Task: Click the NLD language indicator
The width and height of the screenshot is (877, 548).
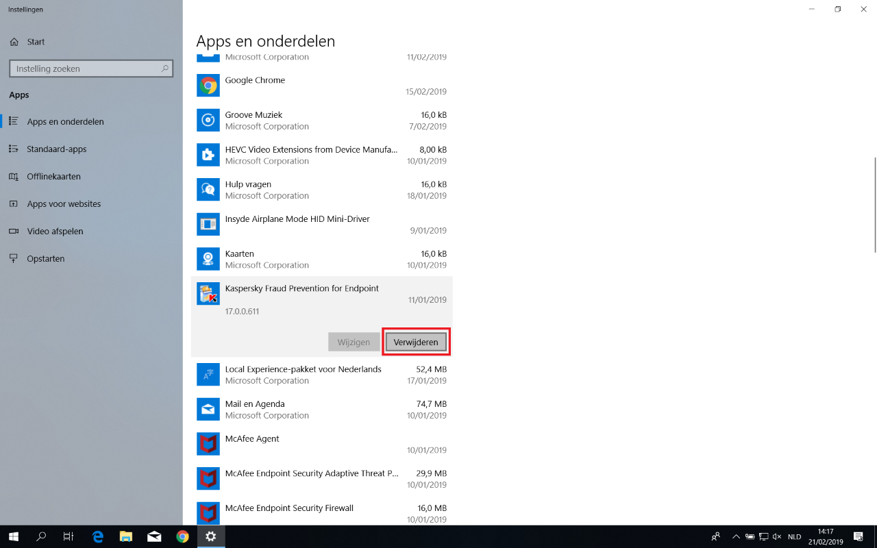Action: [795, 537]
